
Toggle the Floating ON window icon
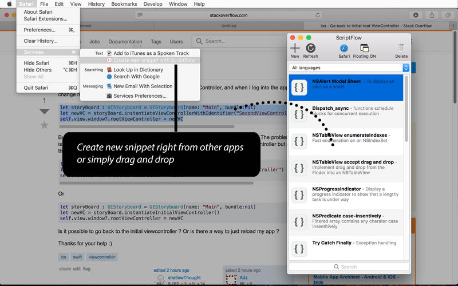tap(364, 48)
